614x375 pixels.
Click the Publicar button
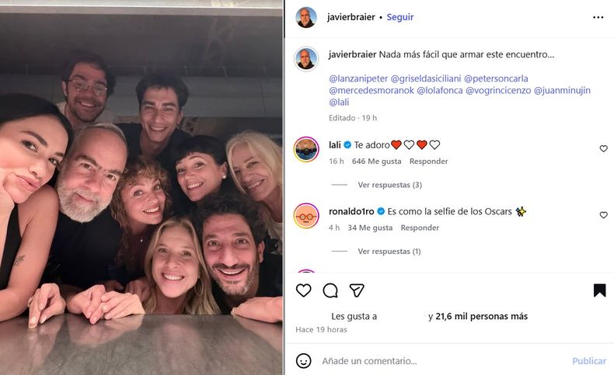point(589,361)
